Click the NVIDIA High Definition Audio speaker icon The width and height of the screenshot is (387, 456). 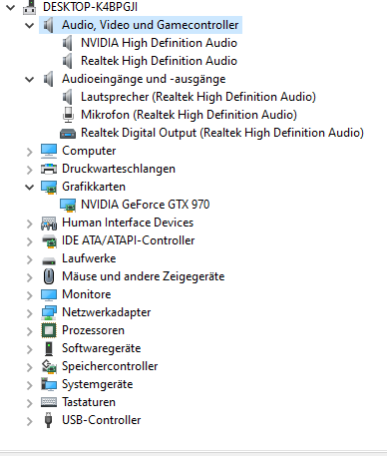pos(68,43)
